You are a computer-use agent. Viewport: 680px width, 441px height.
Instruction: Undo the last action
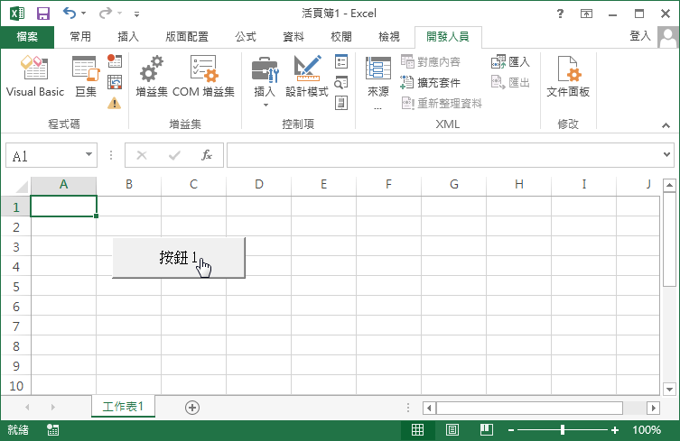click(x=70, y=13)
